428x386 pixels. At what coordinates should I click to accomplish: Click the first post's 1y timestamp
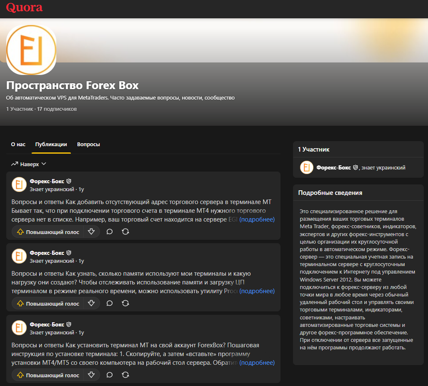coord(81,189)
